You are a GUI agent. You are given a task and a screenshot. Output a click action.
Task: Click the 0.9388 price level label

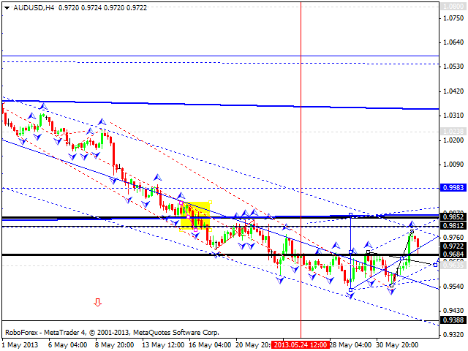(453, 320)
